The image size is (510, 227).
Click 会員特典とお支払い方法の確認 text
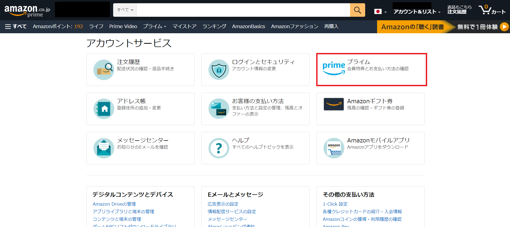[378, 69]
